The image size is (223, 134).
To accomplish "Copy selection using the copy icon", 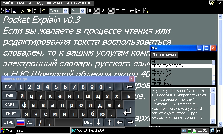I will pyautogui.click(x=29, y=11).
